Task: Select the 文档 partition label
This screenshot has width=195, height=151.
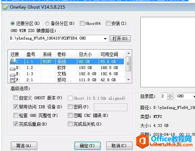Action: click(x=61, y=74)
